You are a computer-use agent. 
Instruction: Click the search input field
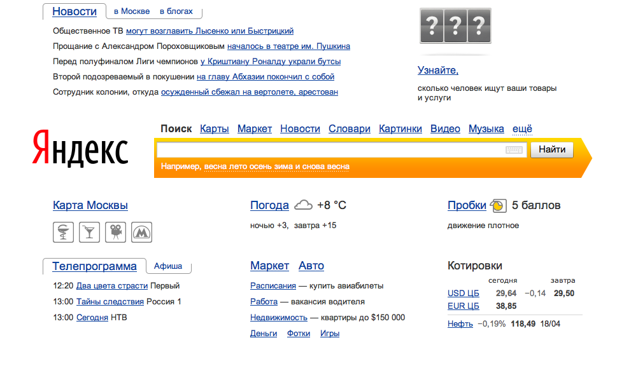tap(342, 150)
